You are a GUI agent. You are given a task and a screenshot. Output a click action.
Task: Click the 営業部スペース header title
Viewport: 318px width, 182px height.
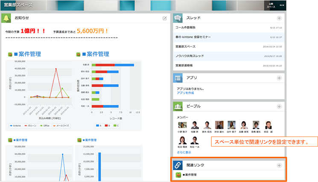[x=18, y=5]
